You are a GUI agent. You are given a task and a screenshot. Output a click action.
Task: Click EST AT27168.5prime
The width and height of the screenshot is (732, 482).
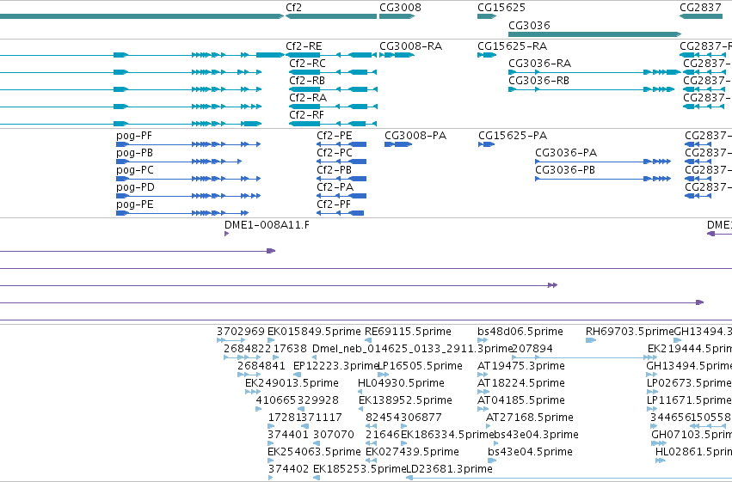click(489, 426)
